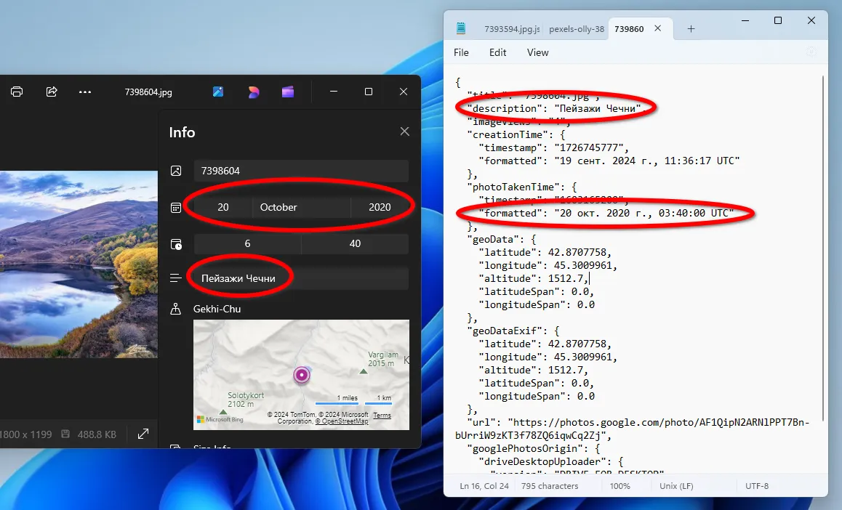
Task: Open the View menu in Notepad
Action: [x=537, y=52]
